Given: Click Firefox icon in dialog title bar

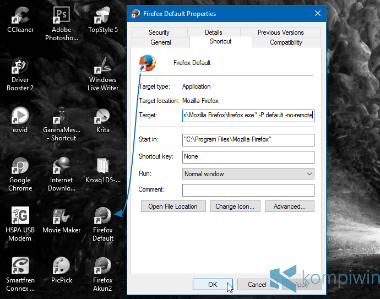Looking at the screenshot, I should [x=135, y=14].
